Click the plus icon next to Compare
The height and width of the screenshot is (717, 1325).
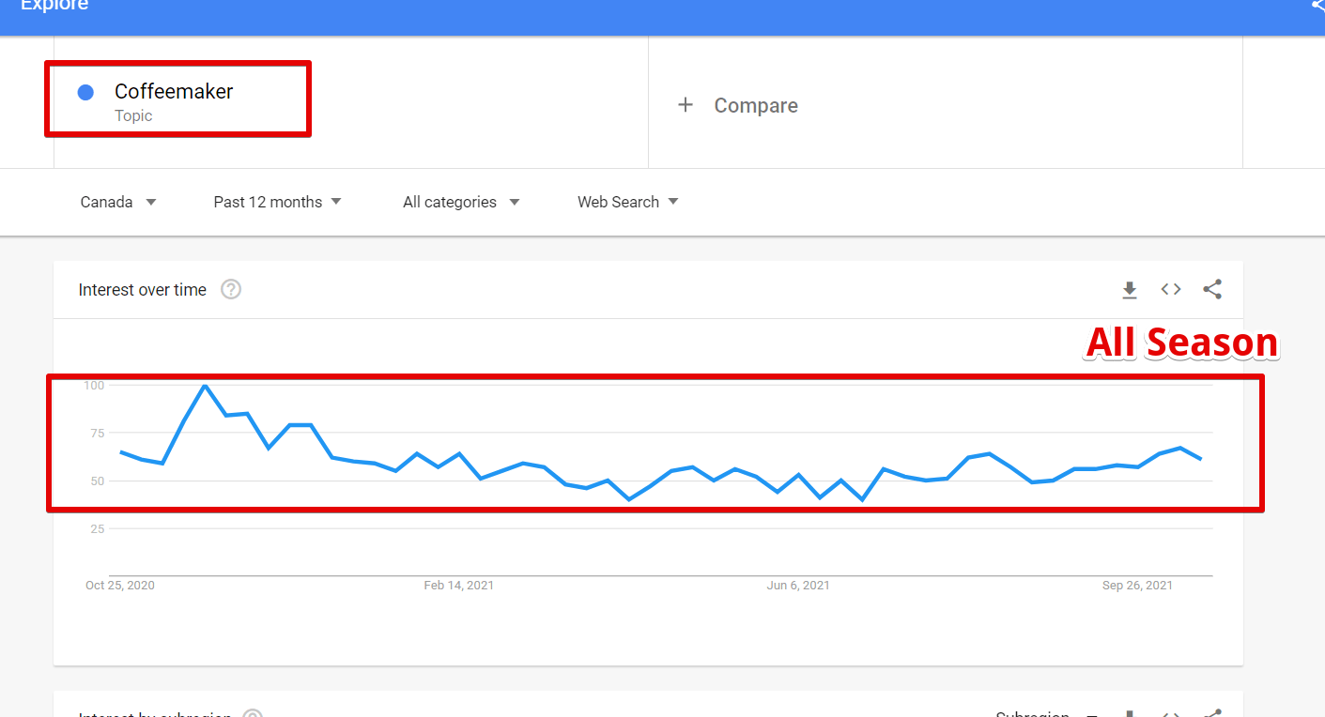point(686,105)
